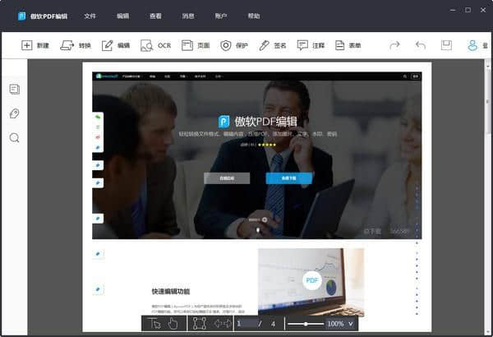Open the 文件 (File) menu
This screenshot has height=337, width=493.
point(90,16)
